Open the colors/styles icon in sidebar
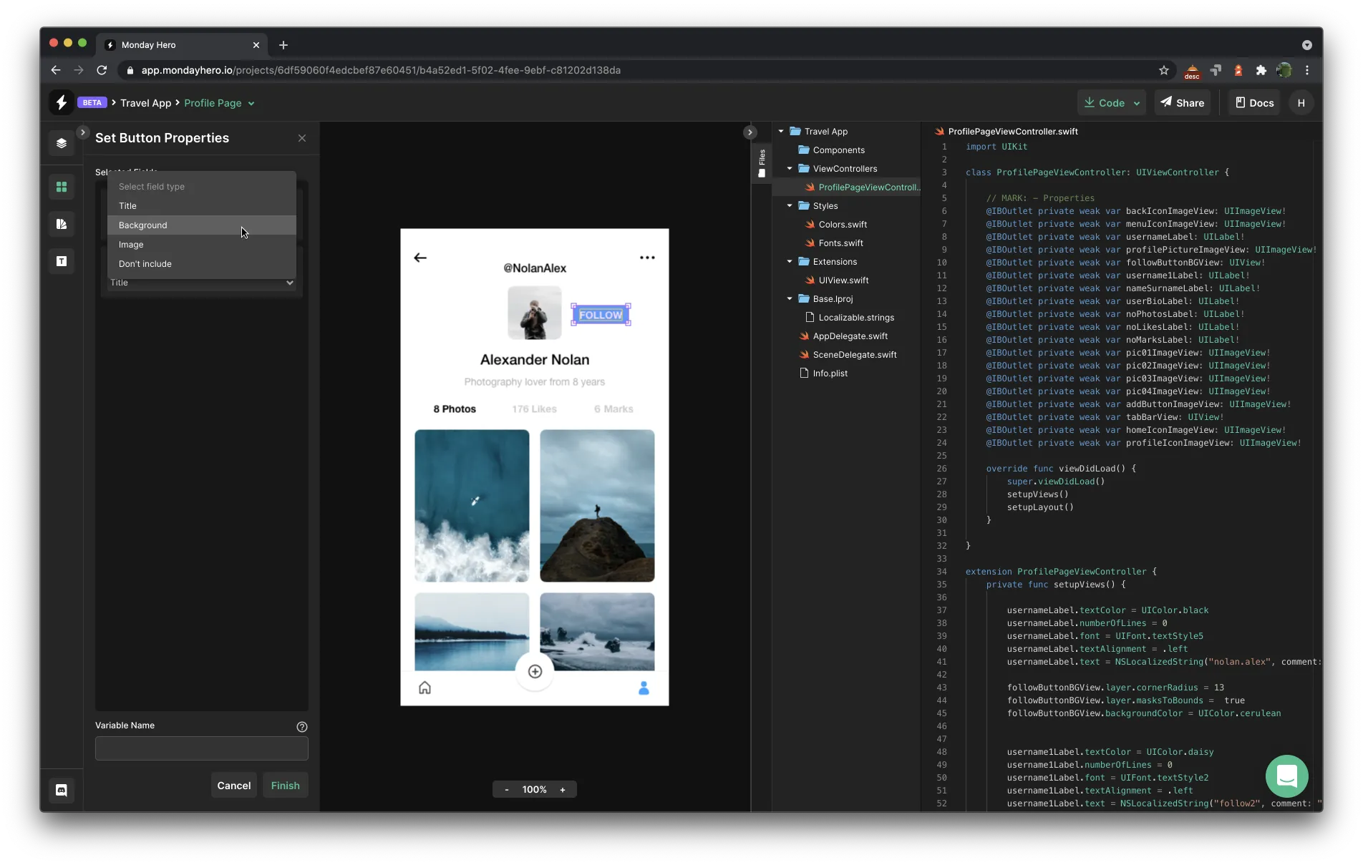This screenshot has height=865, width=1363. point(62,224)
